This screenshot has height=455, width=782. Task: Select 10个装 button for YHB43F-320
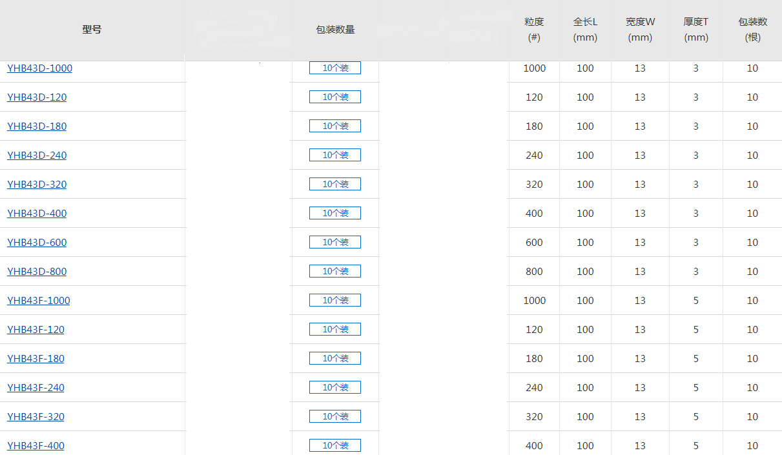point(335,416)
